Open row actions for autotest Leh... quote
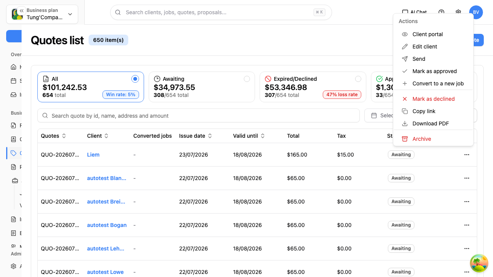The height and width of the screenshot is (277, 493). tap(467, 249)
